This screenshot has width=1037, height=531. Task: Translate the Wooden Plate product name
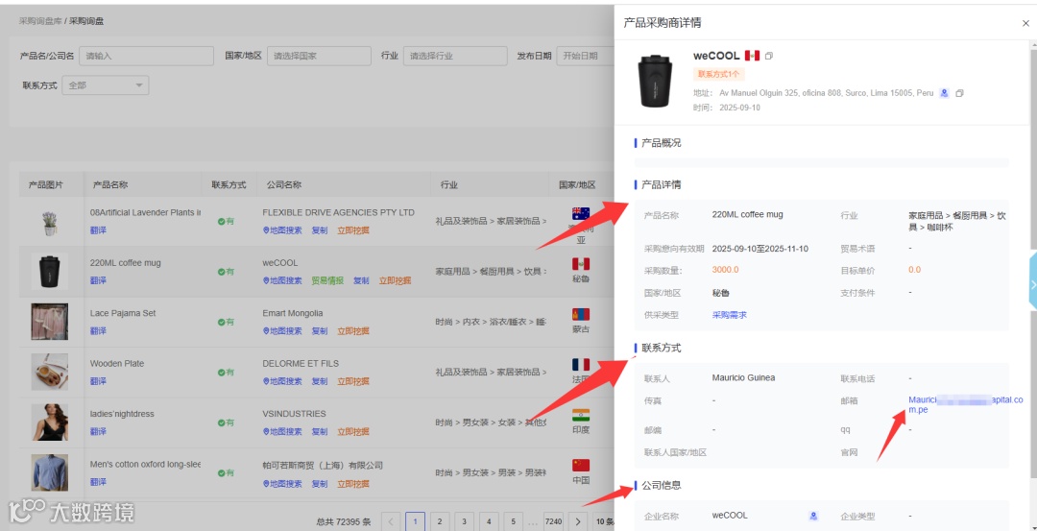point(98,381)
